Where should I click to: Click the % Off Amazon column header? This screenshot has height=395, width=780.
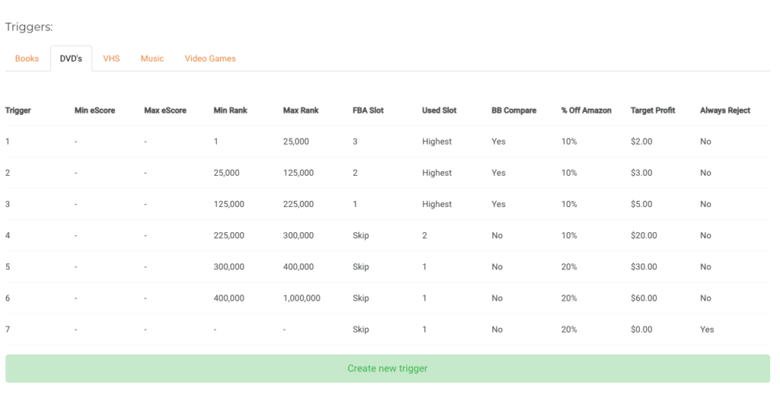[x=587, y=110]
